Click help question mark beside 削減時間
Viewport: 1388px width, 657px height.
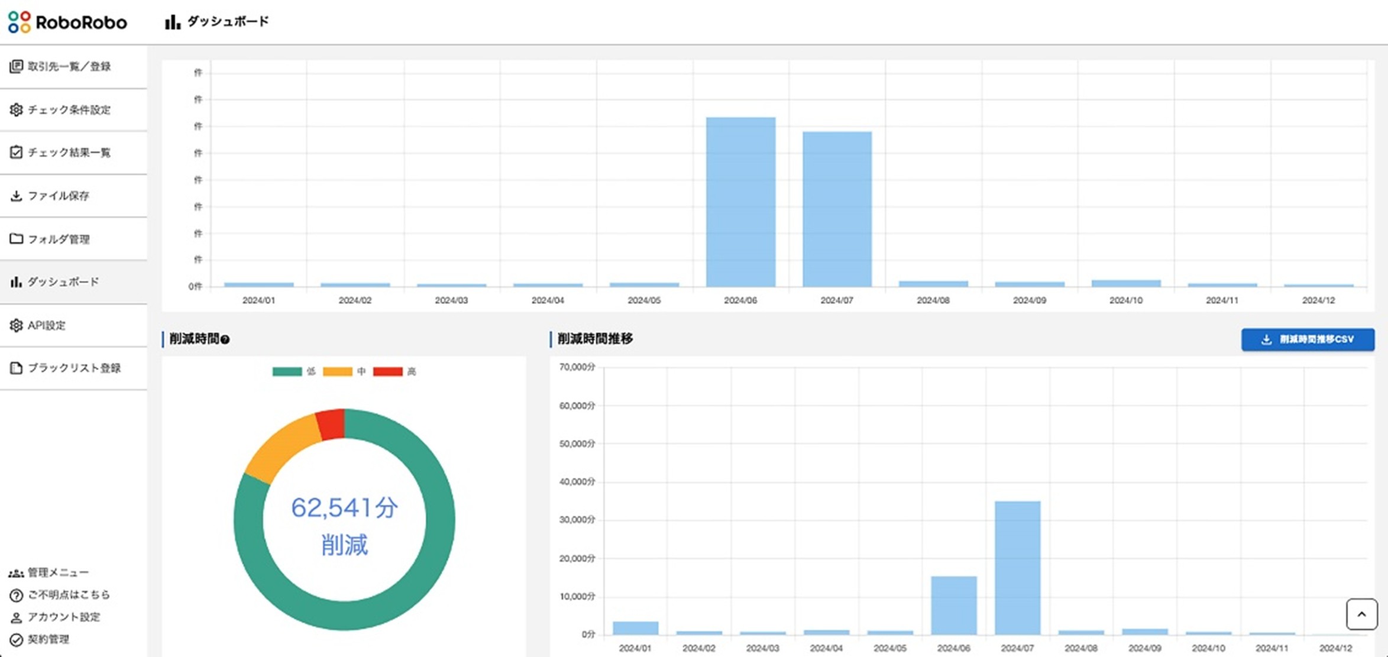(225, 339)
